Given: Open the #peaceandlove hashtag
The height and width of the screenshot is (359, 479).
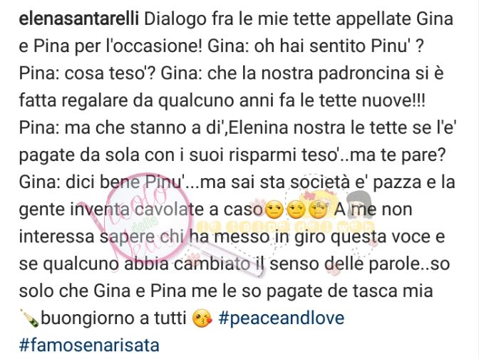Looking at the screenshot, I should [282, 318].
